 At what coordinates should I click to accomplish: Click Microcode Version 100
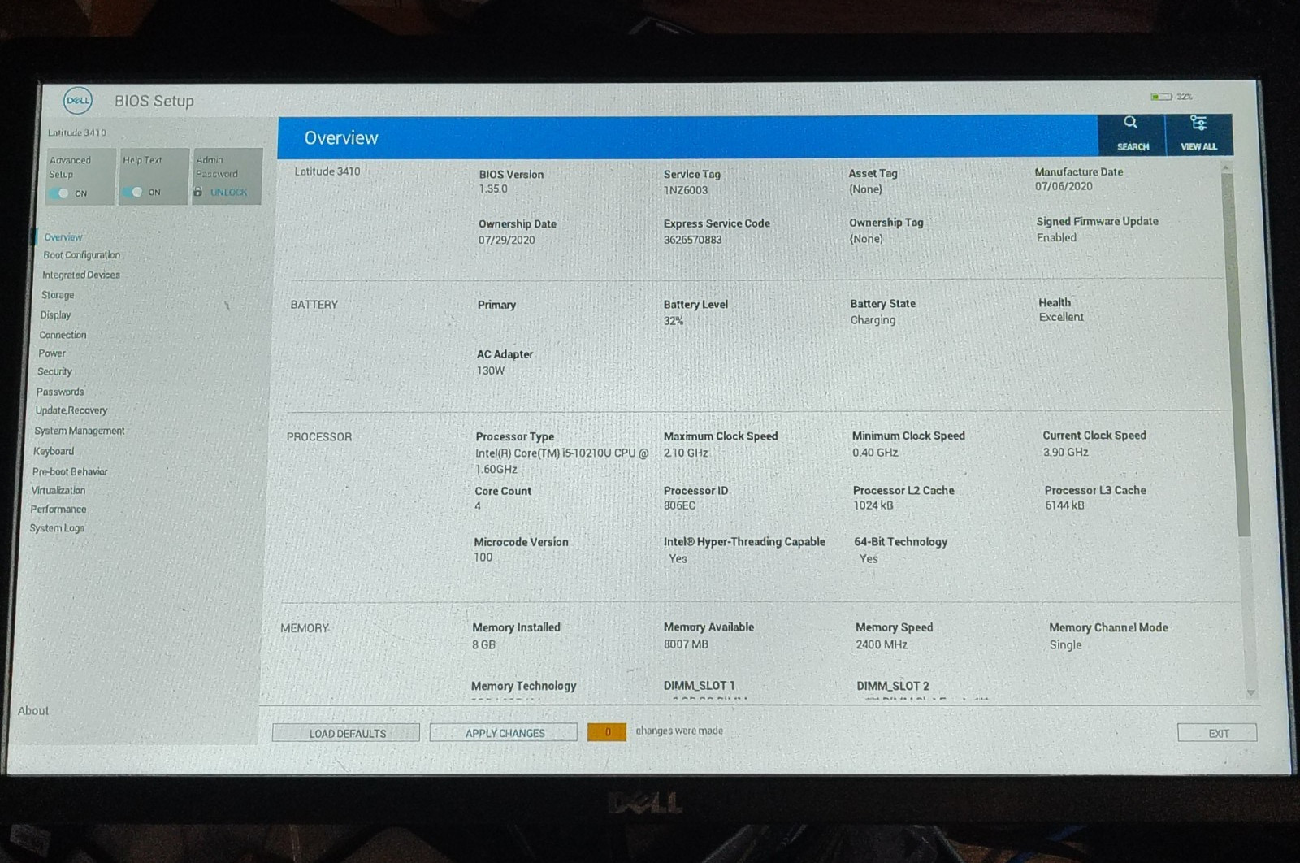coord(483,557)
